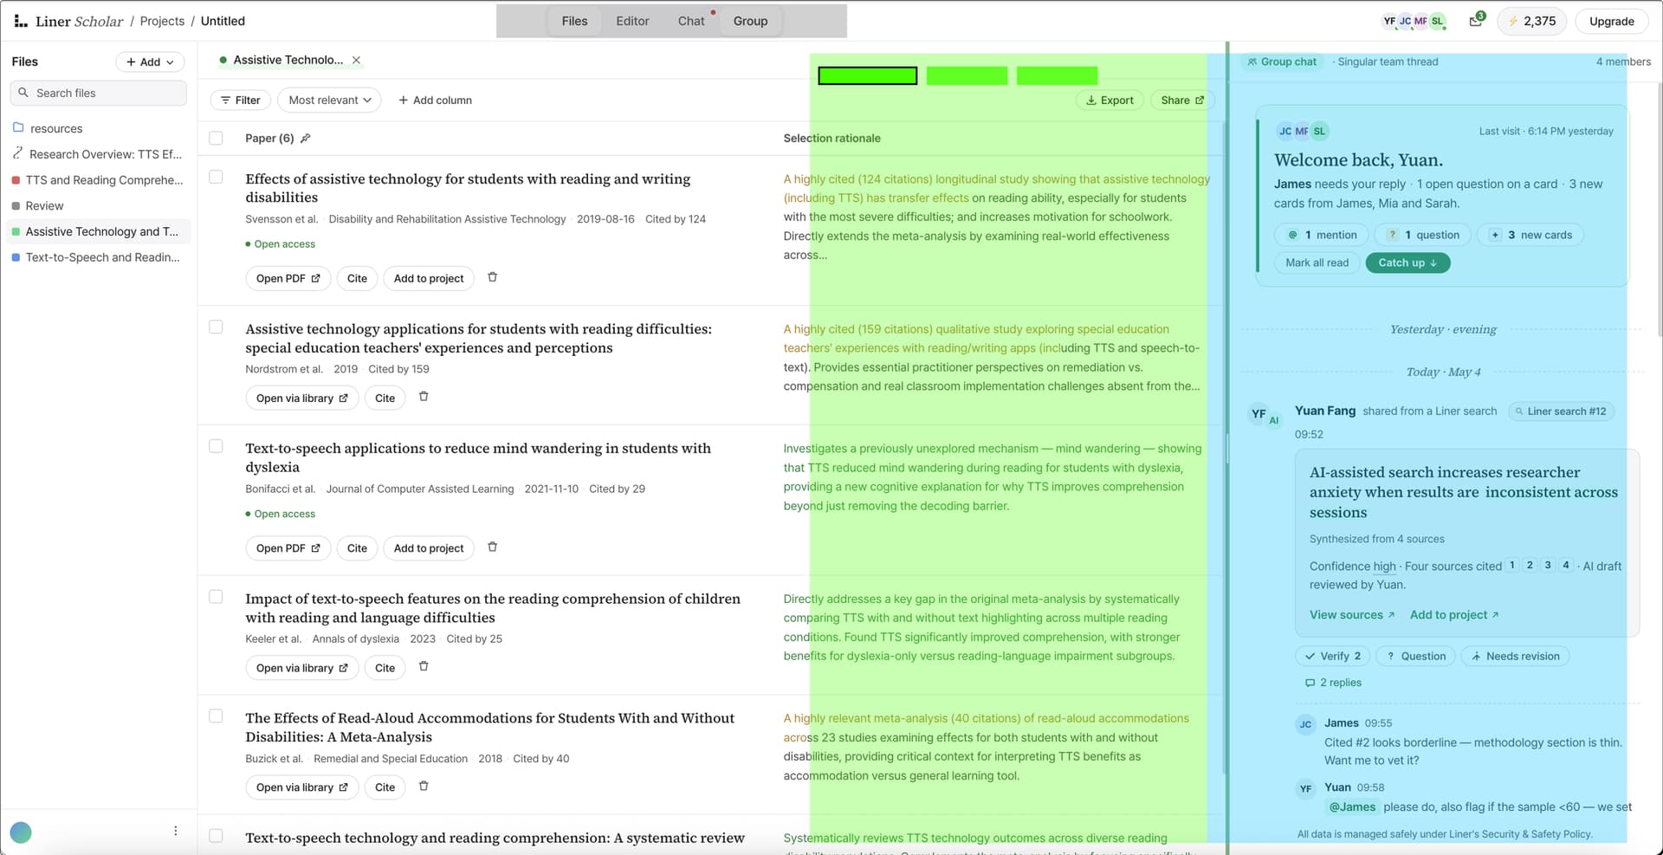The image size is (1663, 855).
Task: Click into the Search files field
Action: pyautogui.click(x=99, y=93)
